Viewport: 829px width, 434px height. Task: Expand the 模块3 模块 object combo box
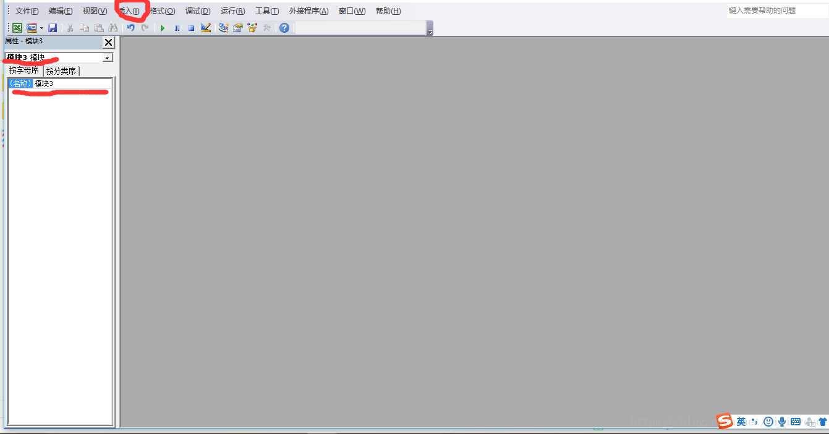tap(108, 57)
